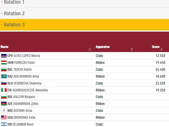Click the Italian flag beside AGIURGIUCULESE
The image size is (169, 127).
point(4,90)
